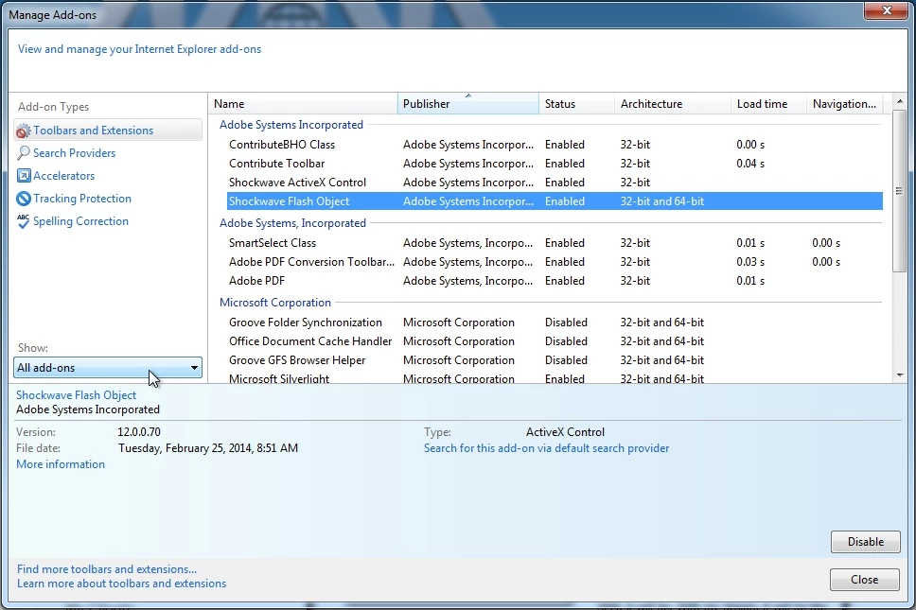
Task: Click the Adobe Systems, Incorporated group header
Action: (x=292, y=223)
